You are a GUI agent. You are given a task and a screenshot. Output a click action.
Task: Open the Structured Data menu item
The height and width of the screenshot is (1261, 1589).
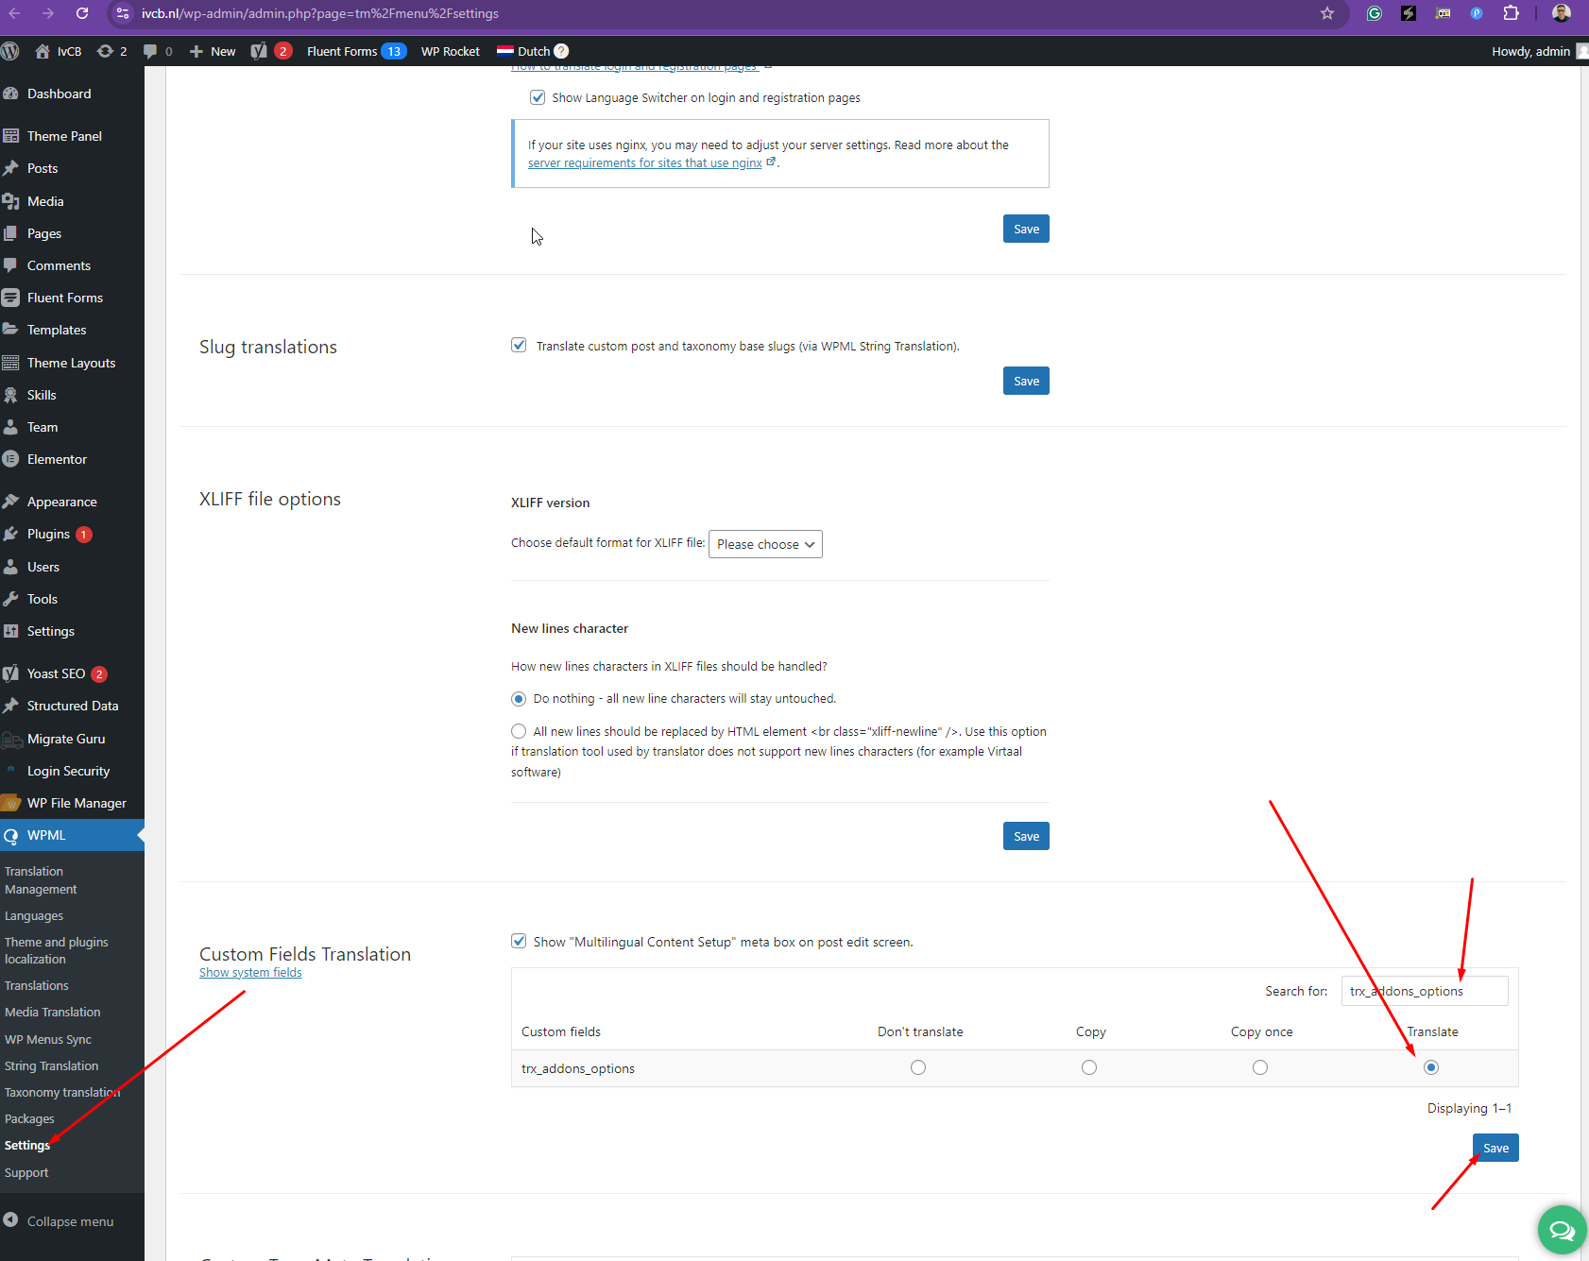click(72, 706)
